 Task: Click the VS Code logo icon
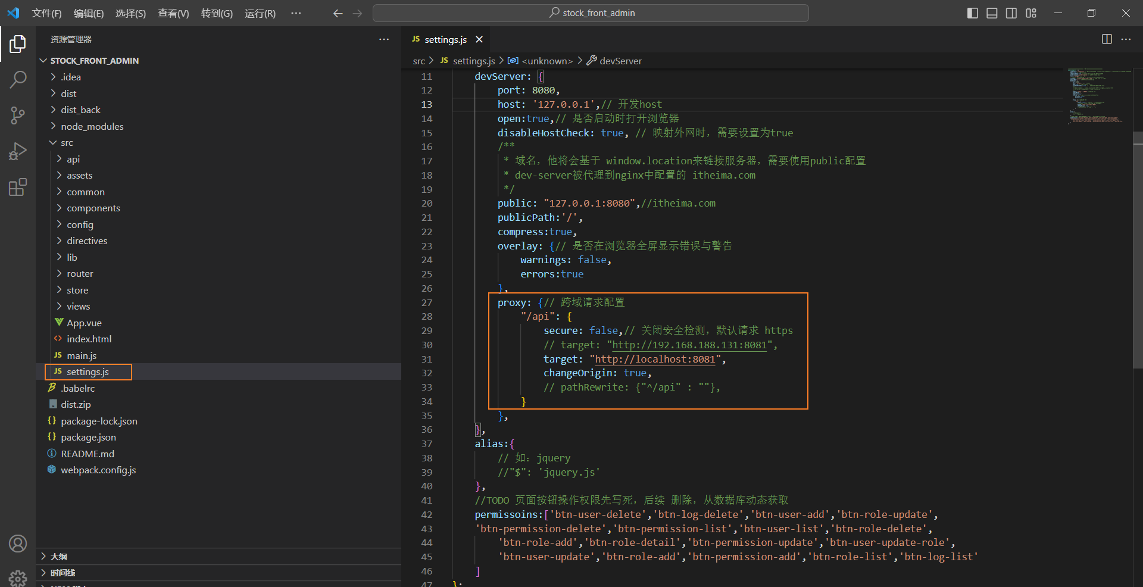(x=13, y=13)
